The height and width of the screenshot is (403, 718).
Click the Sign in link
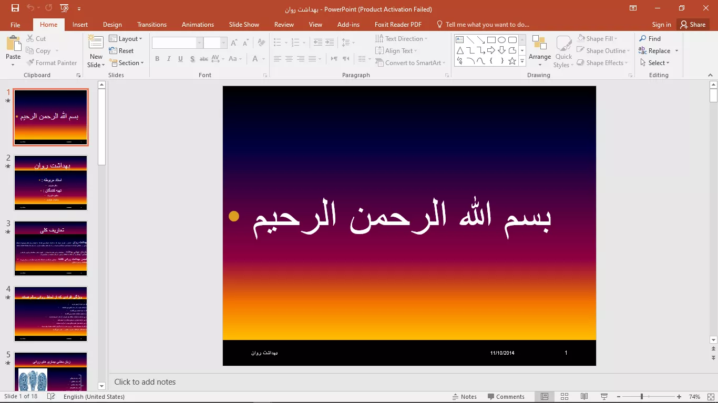(x=661, y=25)
